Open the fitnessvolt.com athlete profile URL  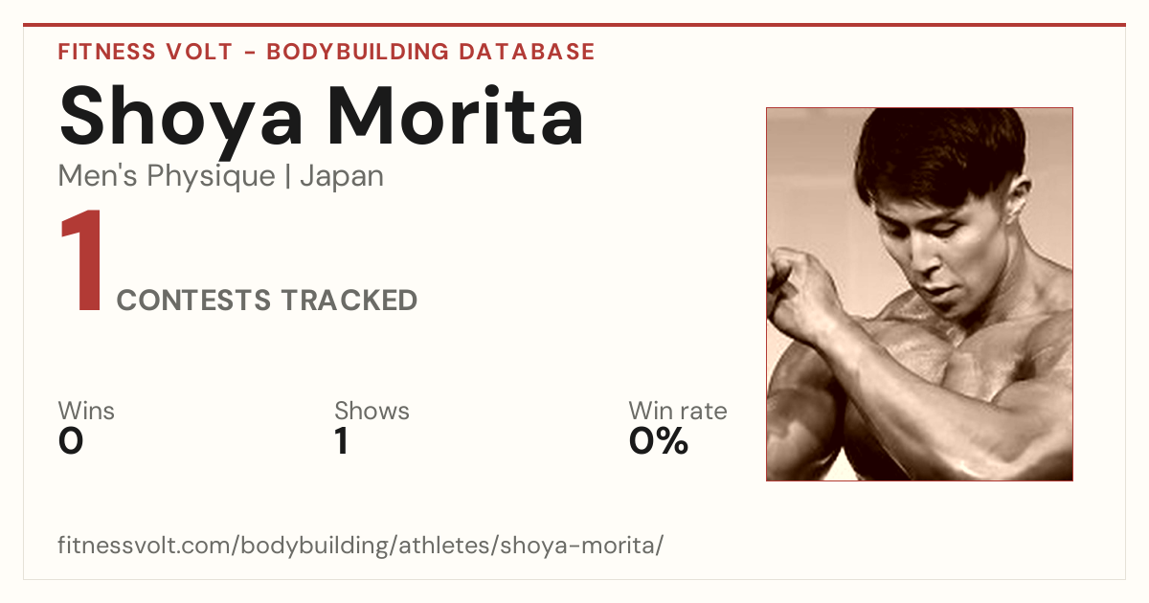click(x=360, y=546)
